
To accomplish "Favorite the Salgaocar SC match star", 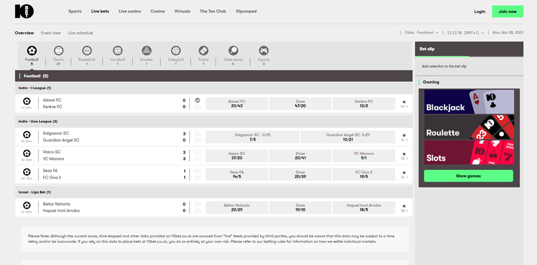I will (x=404, y=135).
